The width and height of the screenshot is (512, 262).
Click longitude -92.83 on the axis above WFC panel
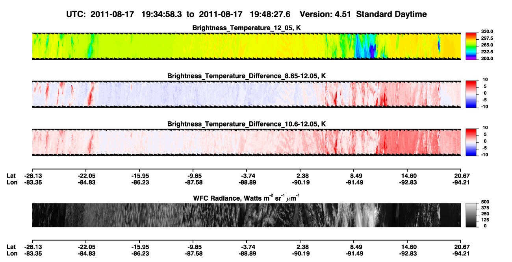point(408,182)
